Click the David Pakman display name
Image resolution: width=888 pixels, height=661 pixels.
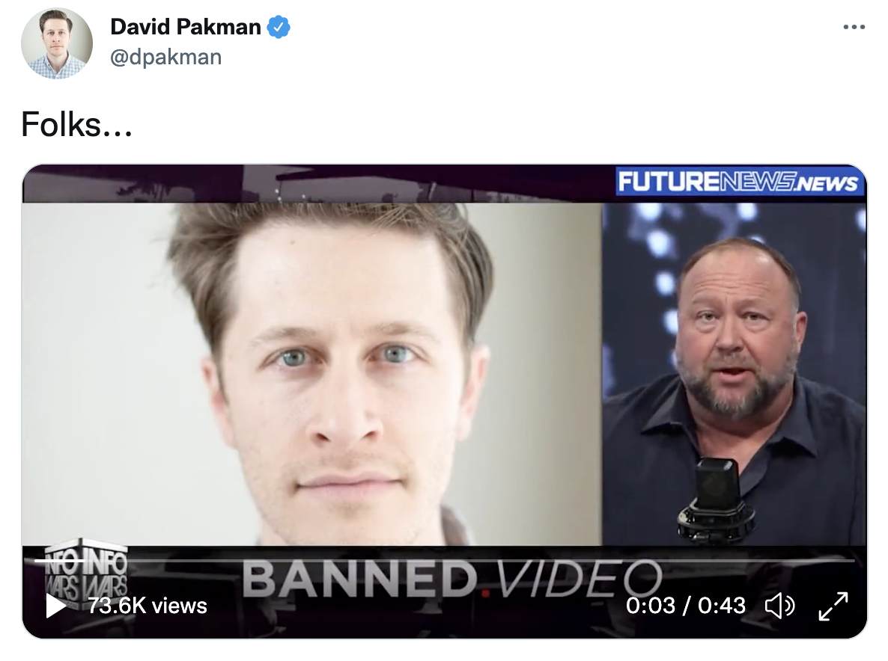pyautogui.click(x=185, y=27)
